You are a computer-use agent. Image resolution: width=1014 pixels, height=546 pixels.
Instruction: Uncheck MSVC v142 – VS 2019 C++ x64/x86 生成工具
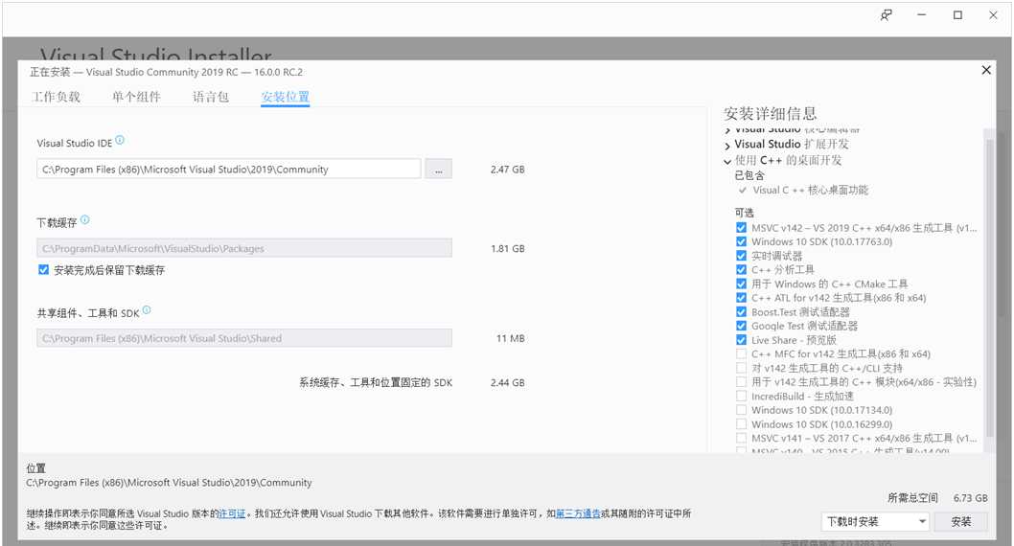741,227
